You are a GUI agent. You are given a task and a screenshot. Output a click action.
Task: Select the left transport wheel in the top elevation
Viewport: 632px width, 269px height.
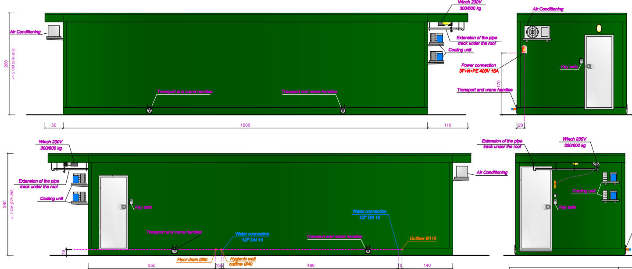coord(149,110)
